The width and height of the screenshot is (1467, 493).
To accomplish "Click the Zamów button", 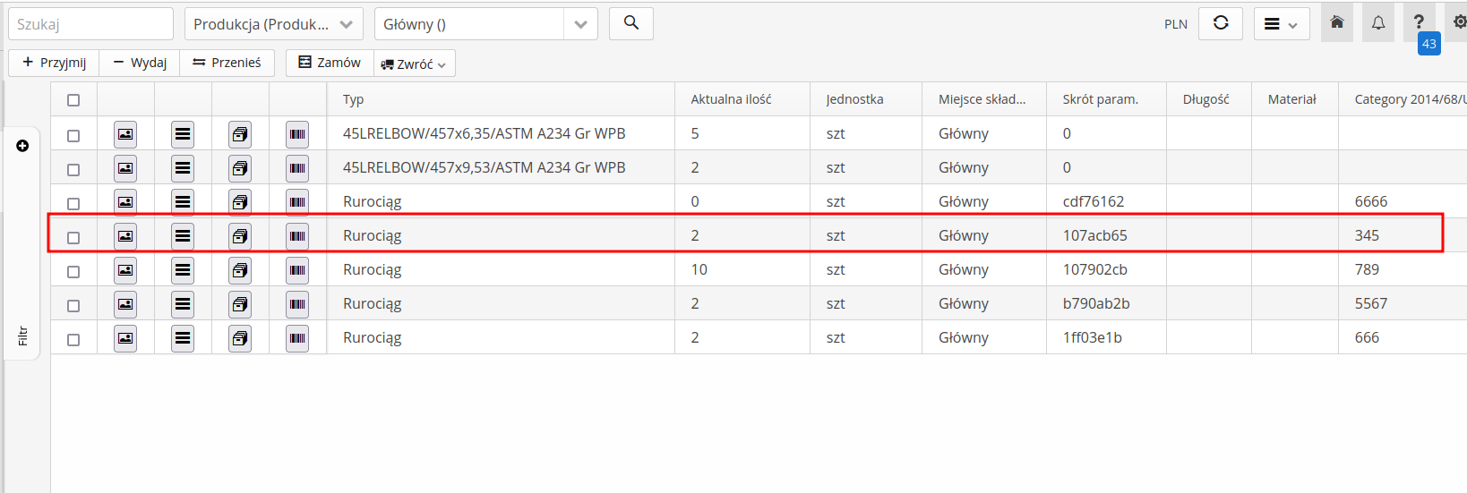I will point(330,63).
